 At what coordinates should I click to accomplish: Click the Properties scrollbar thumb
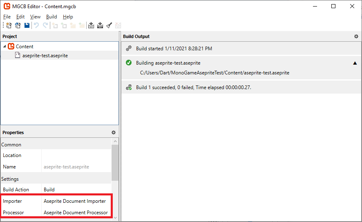coord(115,163)
